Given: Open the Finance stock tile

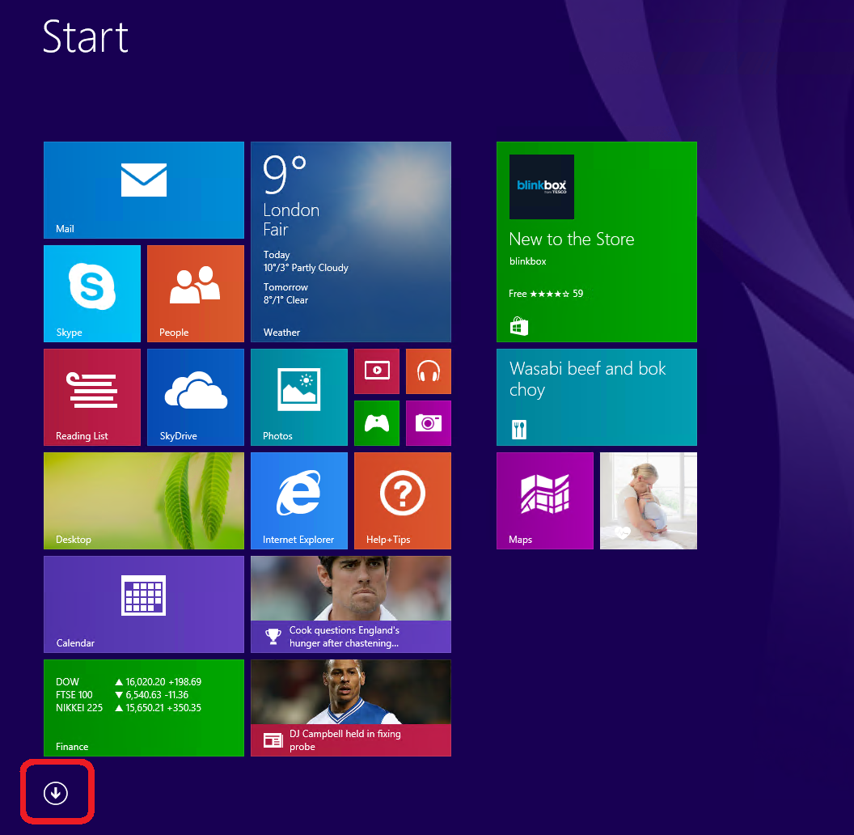Looking at the screenshot, I should click(144, 708).
